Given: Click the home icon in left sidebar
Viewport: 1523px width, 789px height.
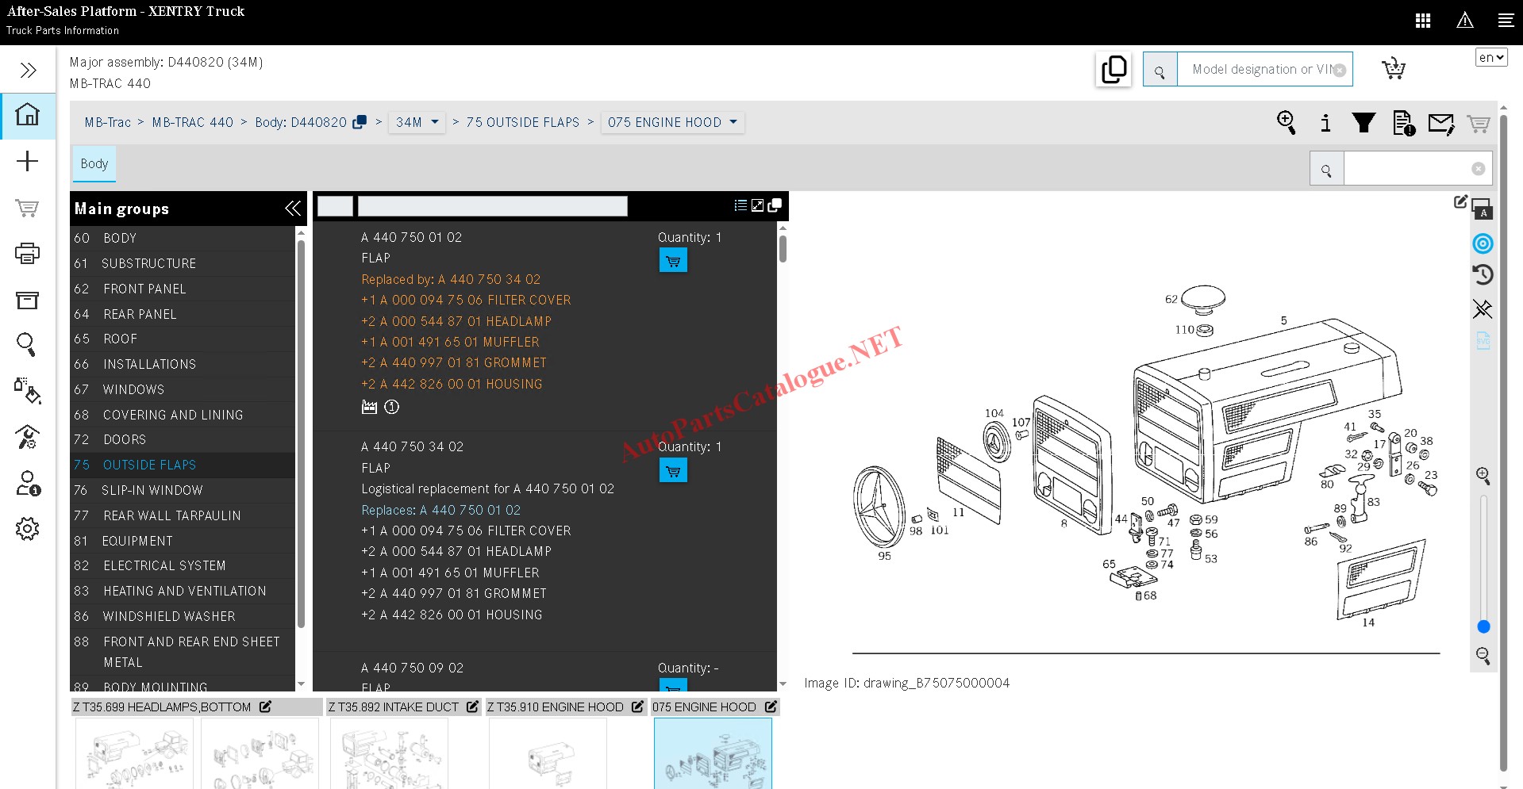Looking at the screenshot, I should 28,115.
